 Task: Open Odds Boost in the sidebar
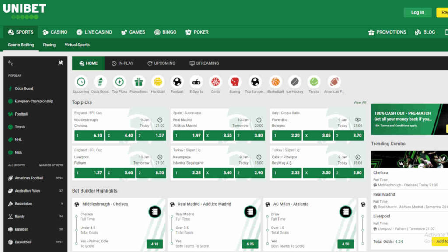[35, 88]
